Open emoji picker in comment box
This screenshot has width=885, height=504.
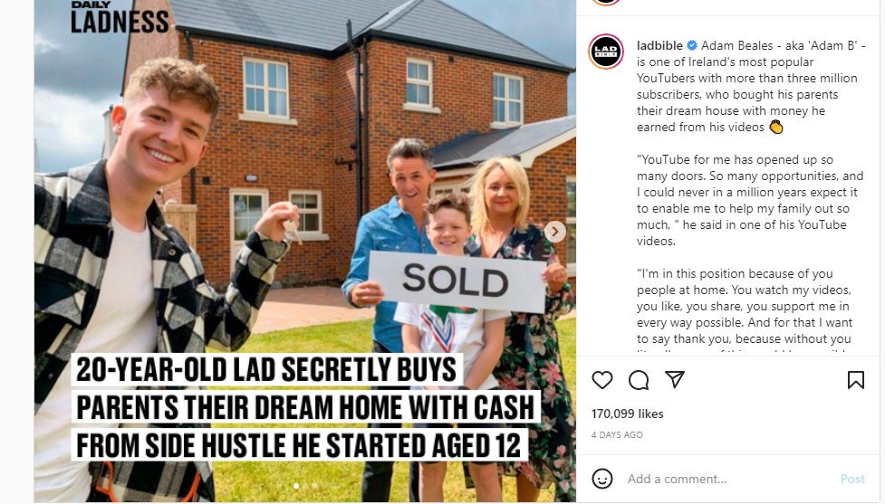click(x=602, y=479)
